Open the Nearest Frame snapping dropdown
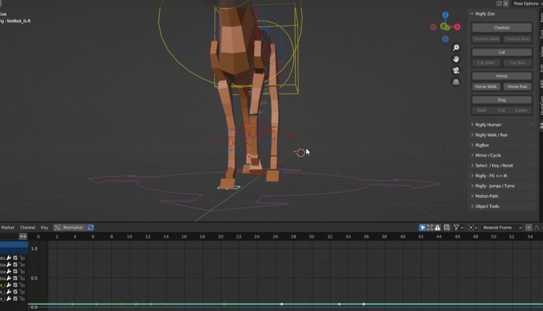The height and width of the screenshot is (311, 543). (501, 228)
